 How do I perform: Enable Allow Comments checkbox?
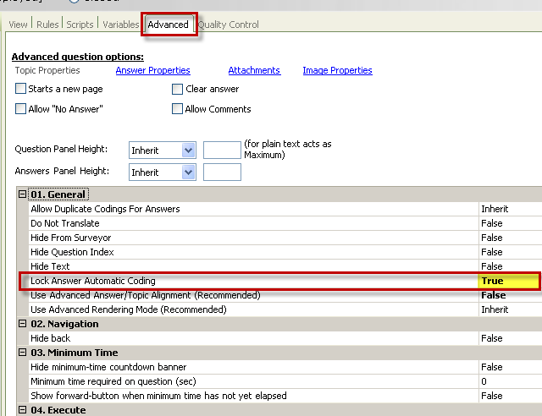pos(177,109)
